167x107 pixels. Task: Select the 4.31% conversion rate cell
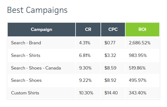(x=88, y=43)
